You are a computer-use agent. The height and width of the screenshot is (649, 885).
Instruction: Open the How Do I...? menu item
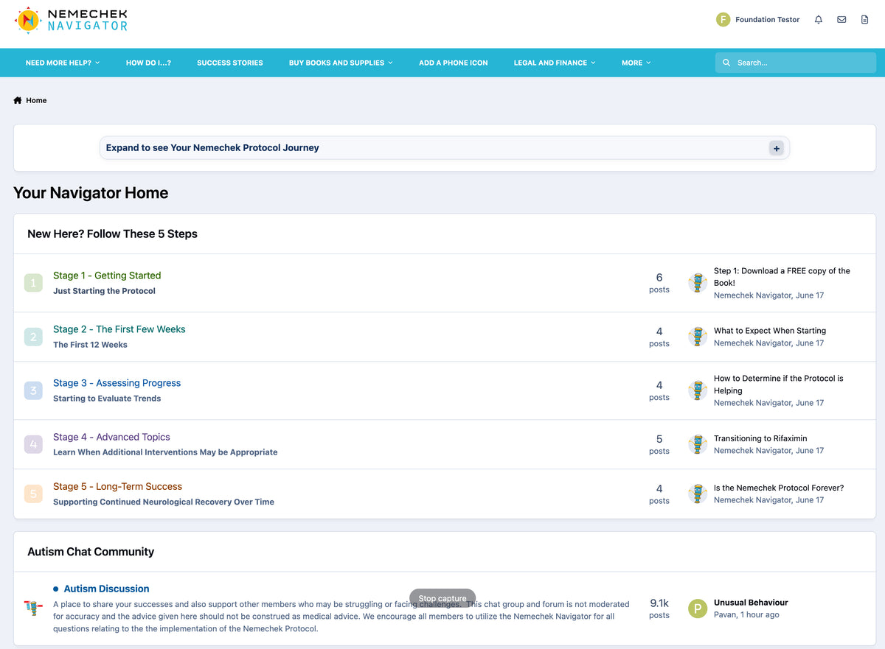(x=148, y=63)
